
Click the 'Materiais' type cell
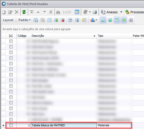[x=114, y=125]
